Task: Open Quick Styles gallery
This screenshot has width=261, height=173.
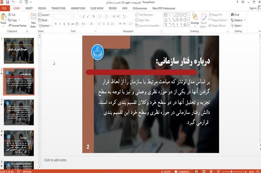Action: pos(204,20)
